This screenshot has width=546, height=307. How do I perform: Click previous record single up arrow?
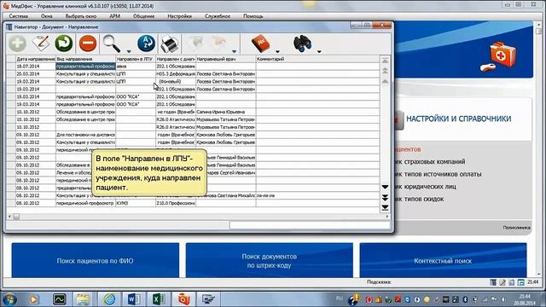(x=385, y=81)
